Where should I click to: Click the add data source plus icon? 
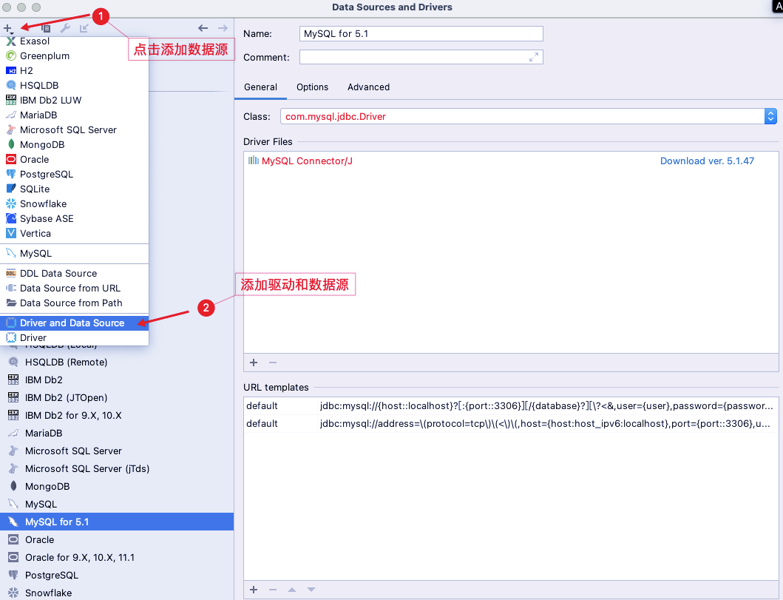point(8,28)
